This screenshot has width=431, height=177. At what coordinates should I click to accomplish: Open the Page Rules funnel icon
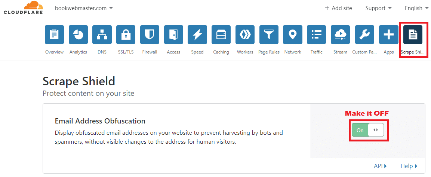269,35
